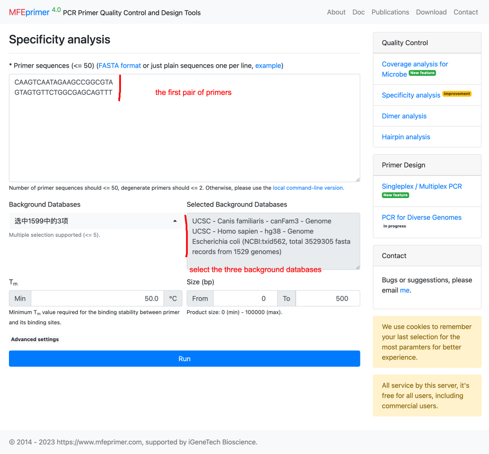Click the Run button

[x=184, y=359]
